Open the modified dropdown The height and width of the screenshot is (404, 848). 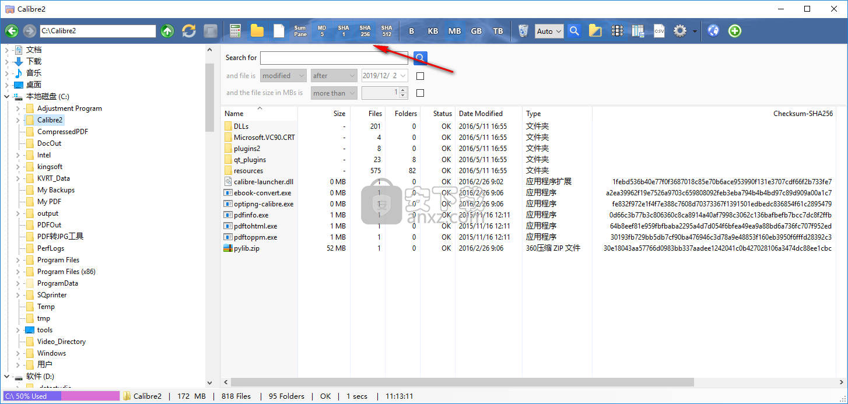(x=283, y=76)
